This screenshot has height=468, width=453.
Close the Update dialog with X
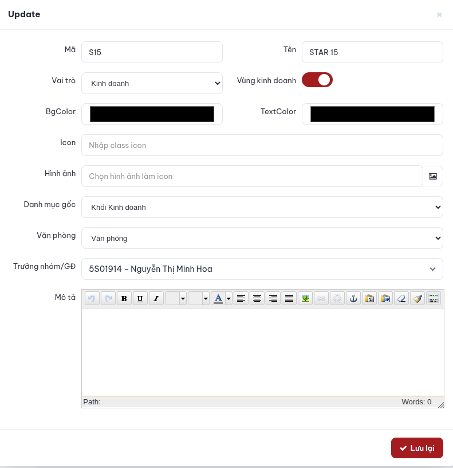(439, 15)
